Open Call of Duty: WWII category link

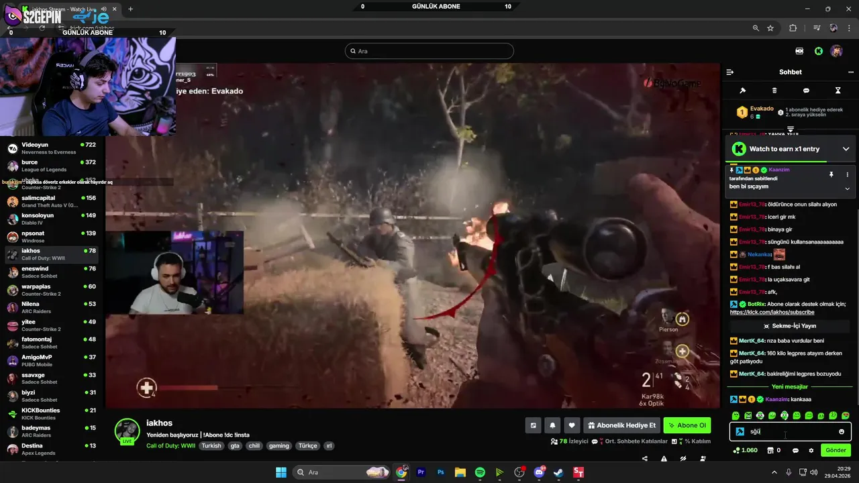tap(170, 445)
